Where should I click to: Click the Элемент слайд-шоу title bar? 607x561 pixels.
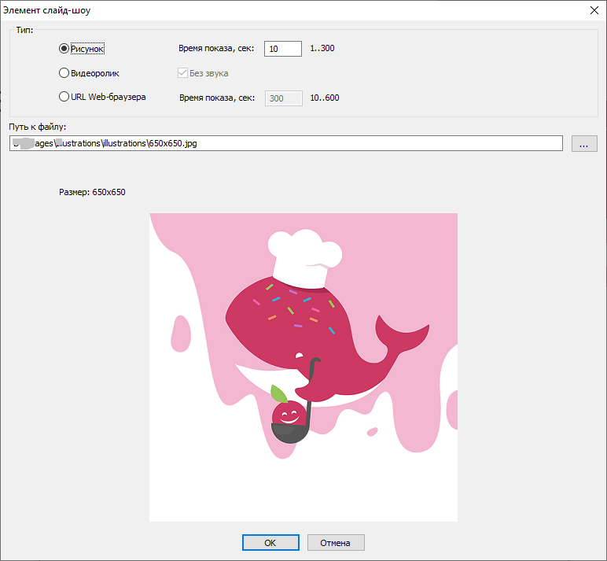click(236, 10)
